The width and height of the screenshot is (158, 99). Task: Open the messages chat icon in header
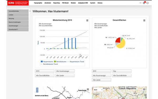(140, 3)
